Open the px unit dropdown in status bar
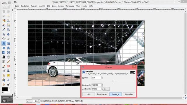187x105 pixels. (29, 101)
